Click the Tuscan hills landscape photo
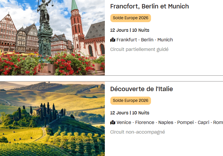Screen dimensions: 223x156 (52, 119)
